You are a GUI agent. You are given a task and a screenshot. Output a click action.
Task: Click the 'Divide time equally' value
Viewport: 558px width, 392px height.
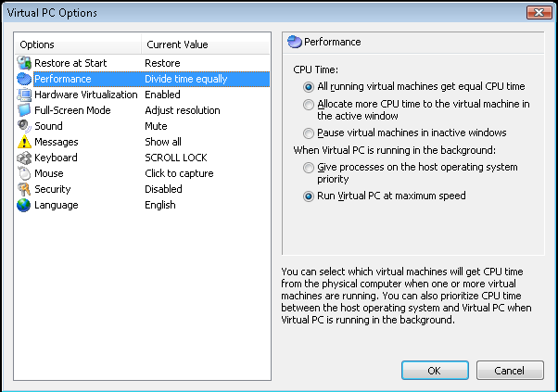185,79
